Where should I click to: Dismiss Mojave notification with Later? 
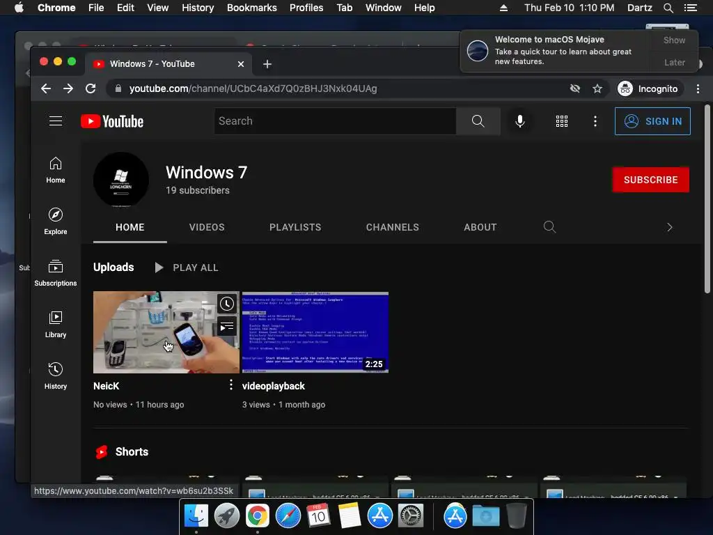(x=674, y=62)
